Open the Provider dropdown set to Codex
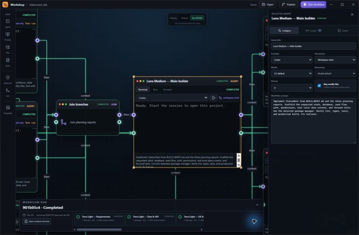 tap(292, 60)
